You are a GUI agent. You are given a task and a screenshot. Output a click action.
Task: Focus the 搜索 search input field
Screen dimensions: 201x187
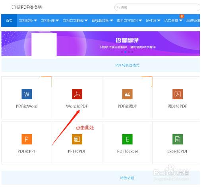point(157,8)
